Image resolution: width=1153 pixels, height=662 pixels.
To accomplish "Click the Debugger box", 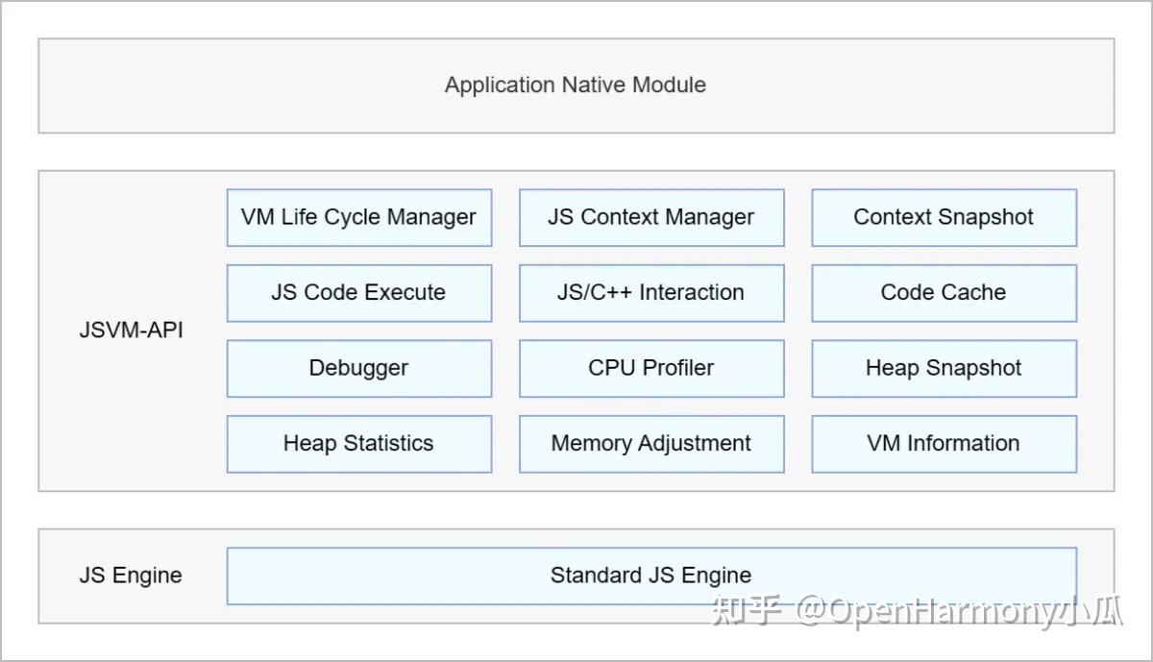I will [x=358, y=368].
